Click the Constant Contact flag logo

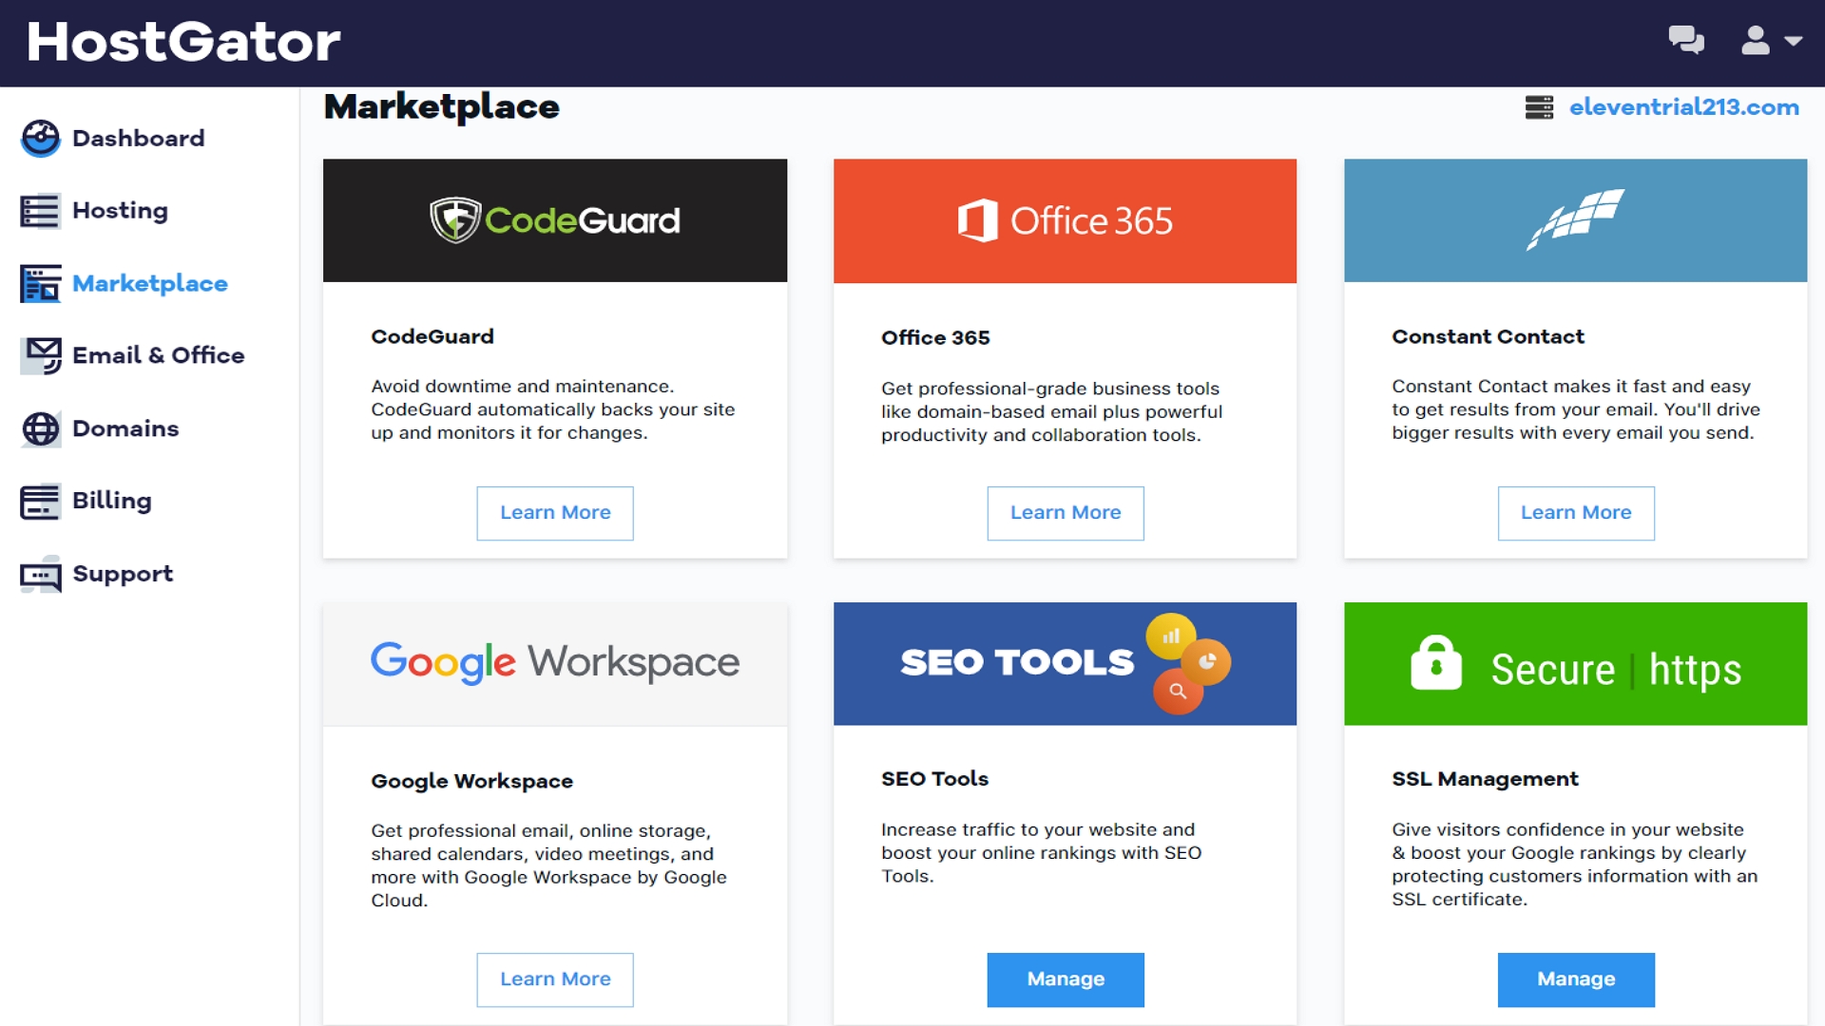tap(1575, 218)
